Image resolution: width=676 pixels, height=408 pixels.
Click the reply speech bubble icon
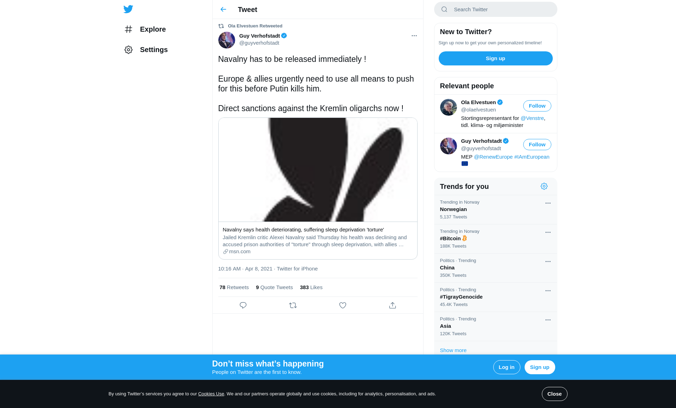pyautogui.click(x=243, y=305)
